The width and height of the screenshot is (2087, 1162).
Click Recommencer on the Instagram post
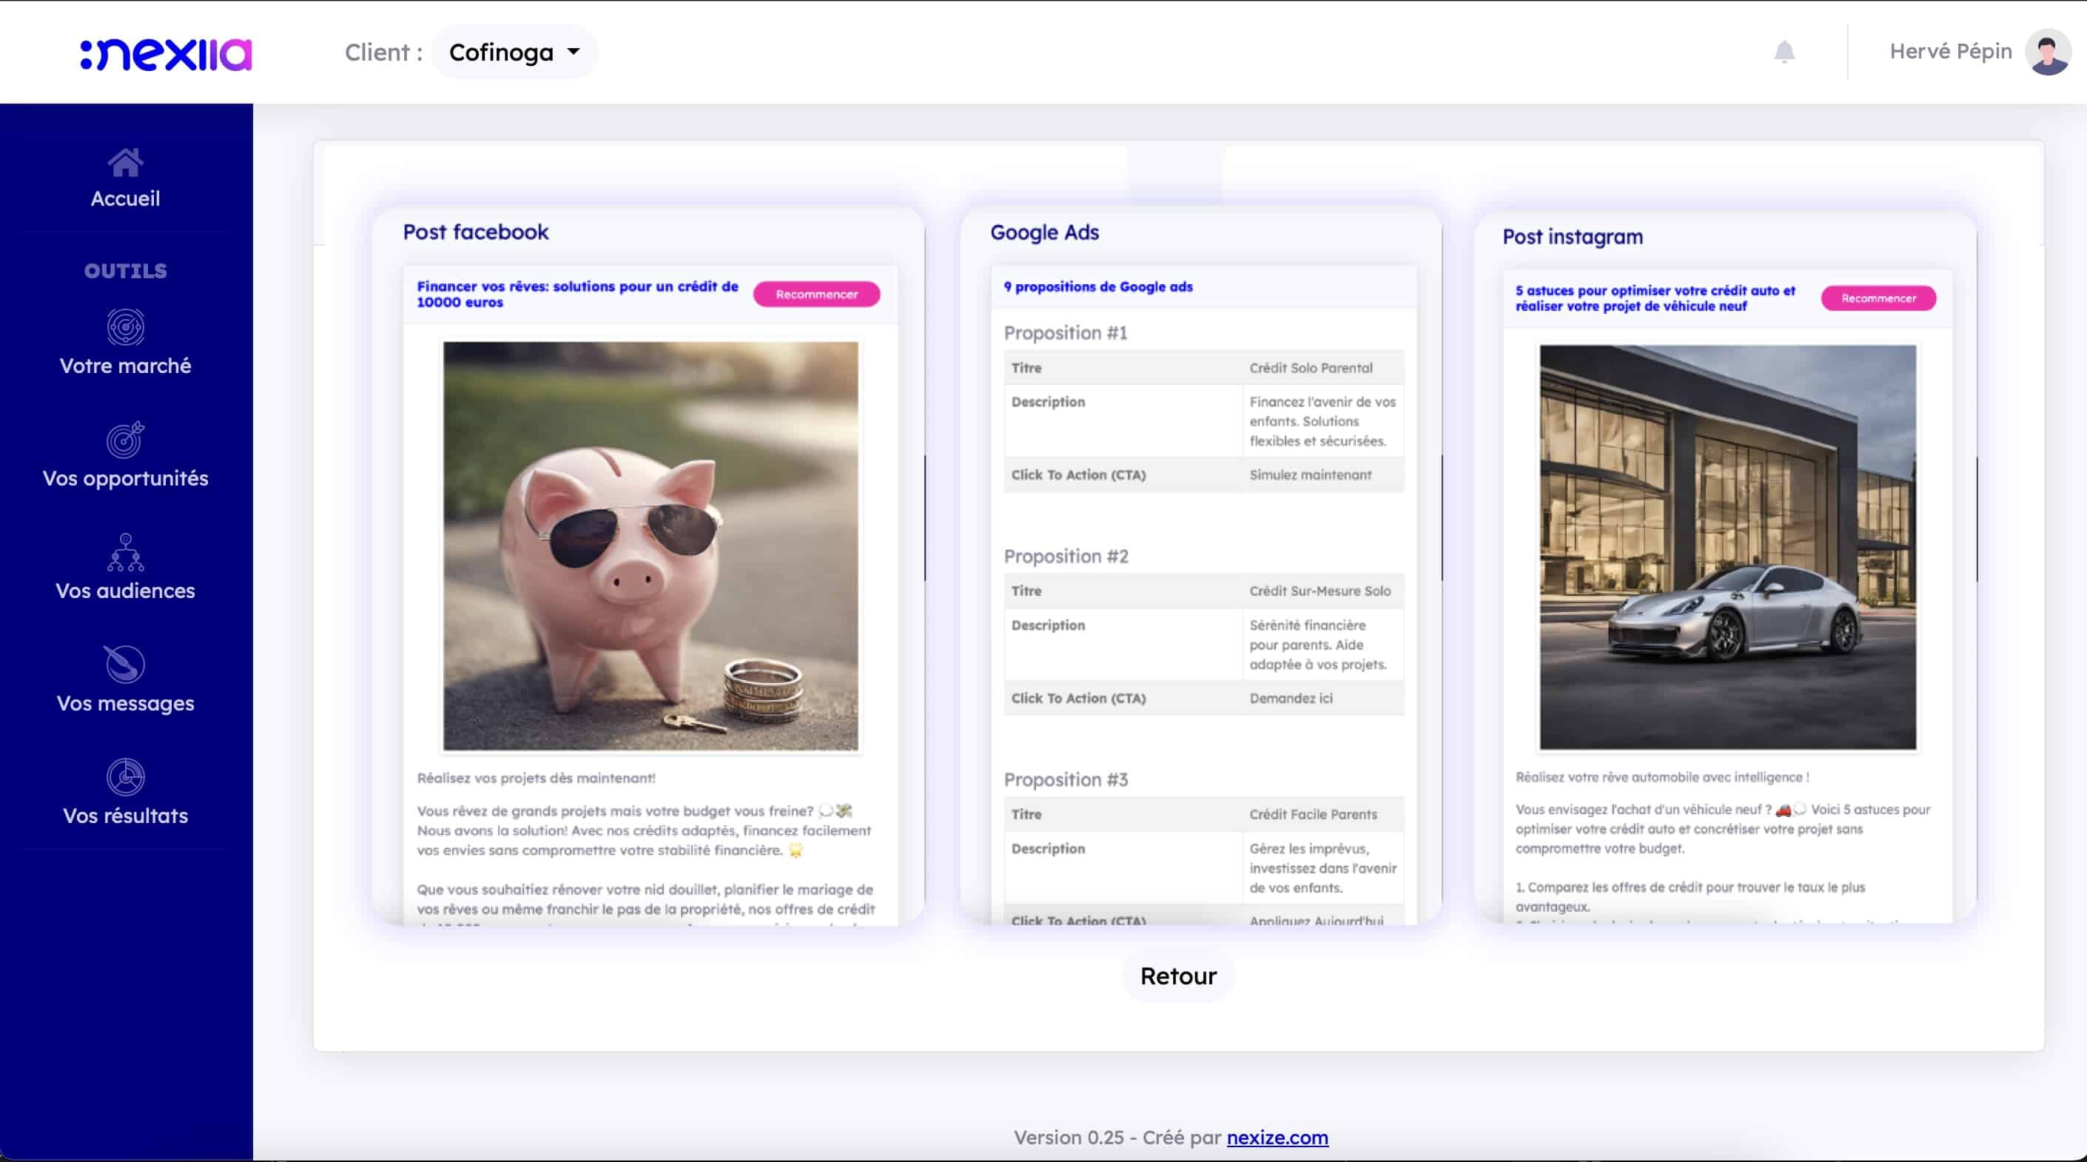pyautogui.click(x=1879, y=298)
